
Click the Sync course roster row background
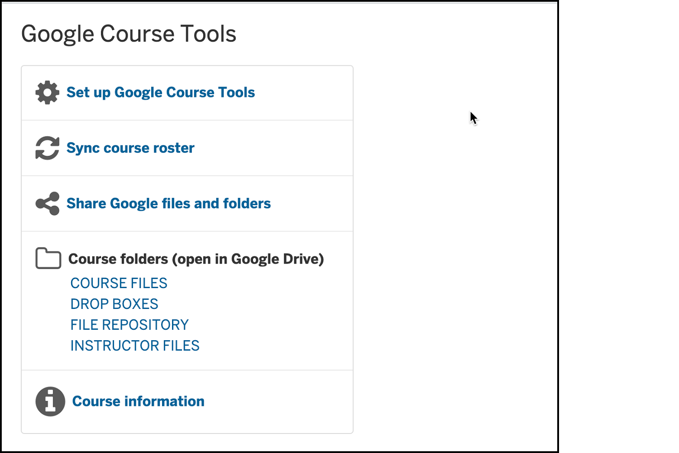(187, 148)
